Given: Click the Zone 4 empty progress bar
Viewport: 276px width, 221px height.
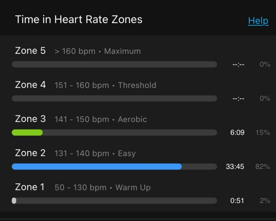Looking at the screenshot, I should 114,98.
